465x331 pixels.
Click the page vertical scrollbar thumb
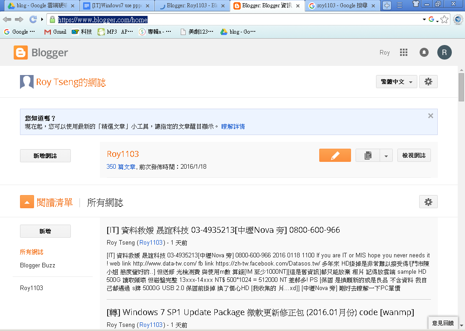coord(461,87)
